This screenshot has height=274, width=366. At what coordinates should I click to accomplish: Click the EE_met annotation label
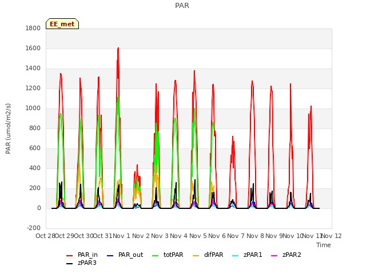click(x=62, y=24)
